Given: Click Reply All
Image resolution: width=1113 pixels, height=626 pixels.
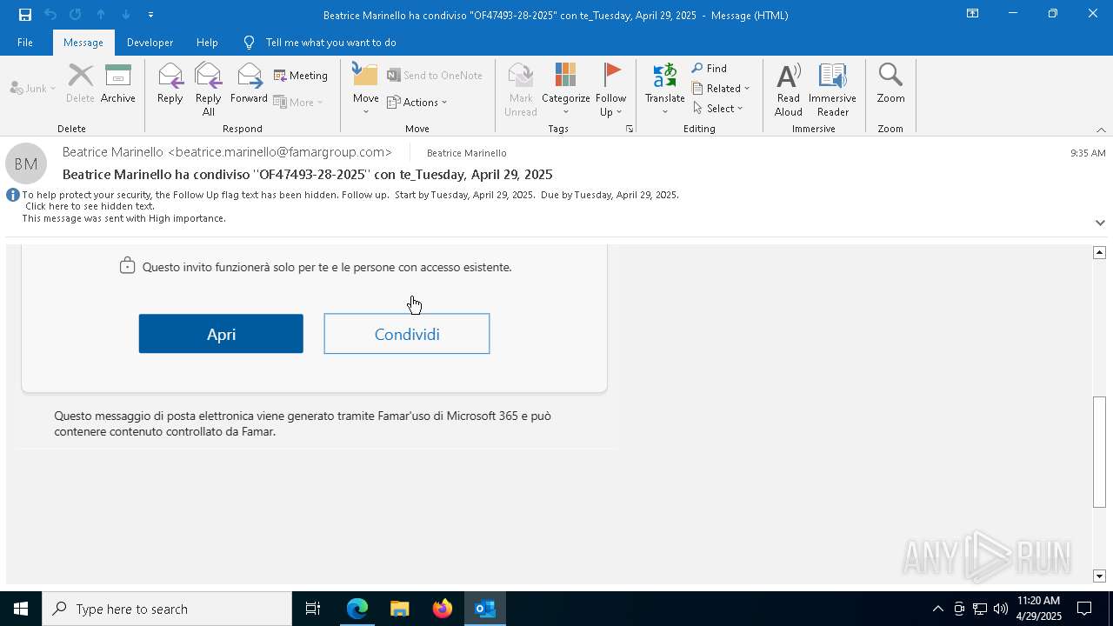Looking at the screenshot, I should coord(209,89).
